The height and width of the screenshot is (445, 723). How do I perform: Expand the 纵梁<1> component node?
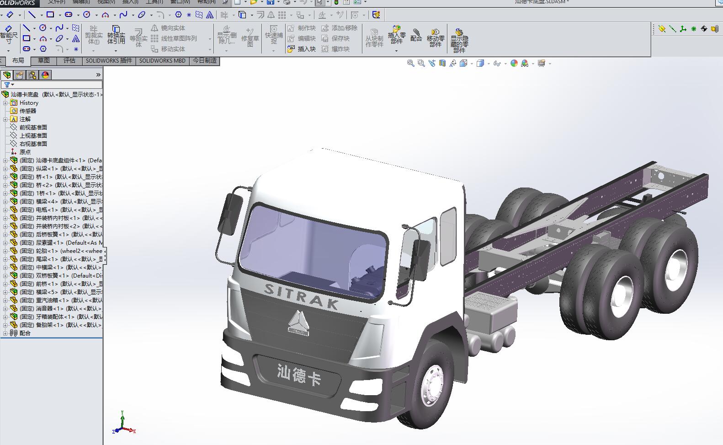click(x=5, y=169)
